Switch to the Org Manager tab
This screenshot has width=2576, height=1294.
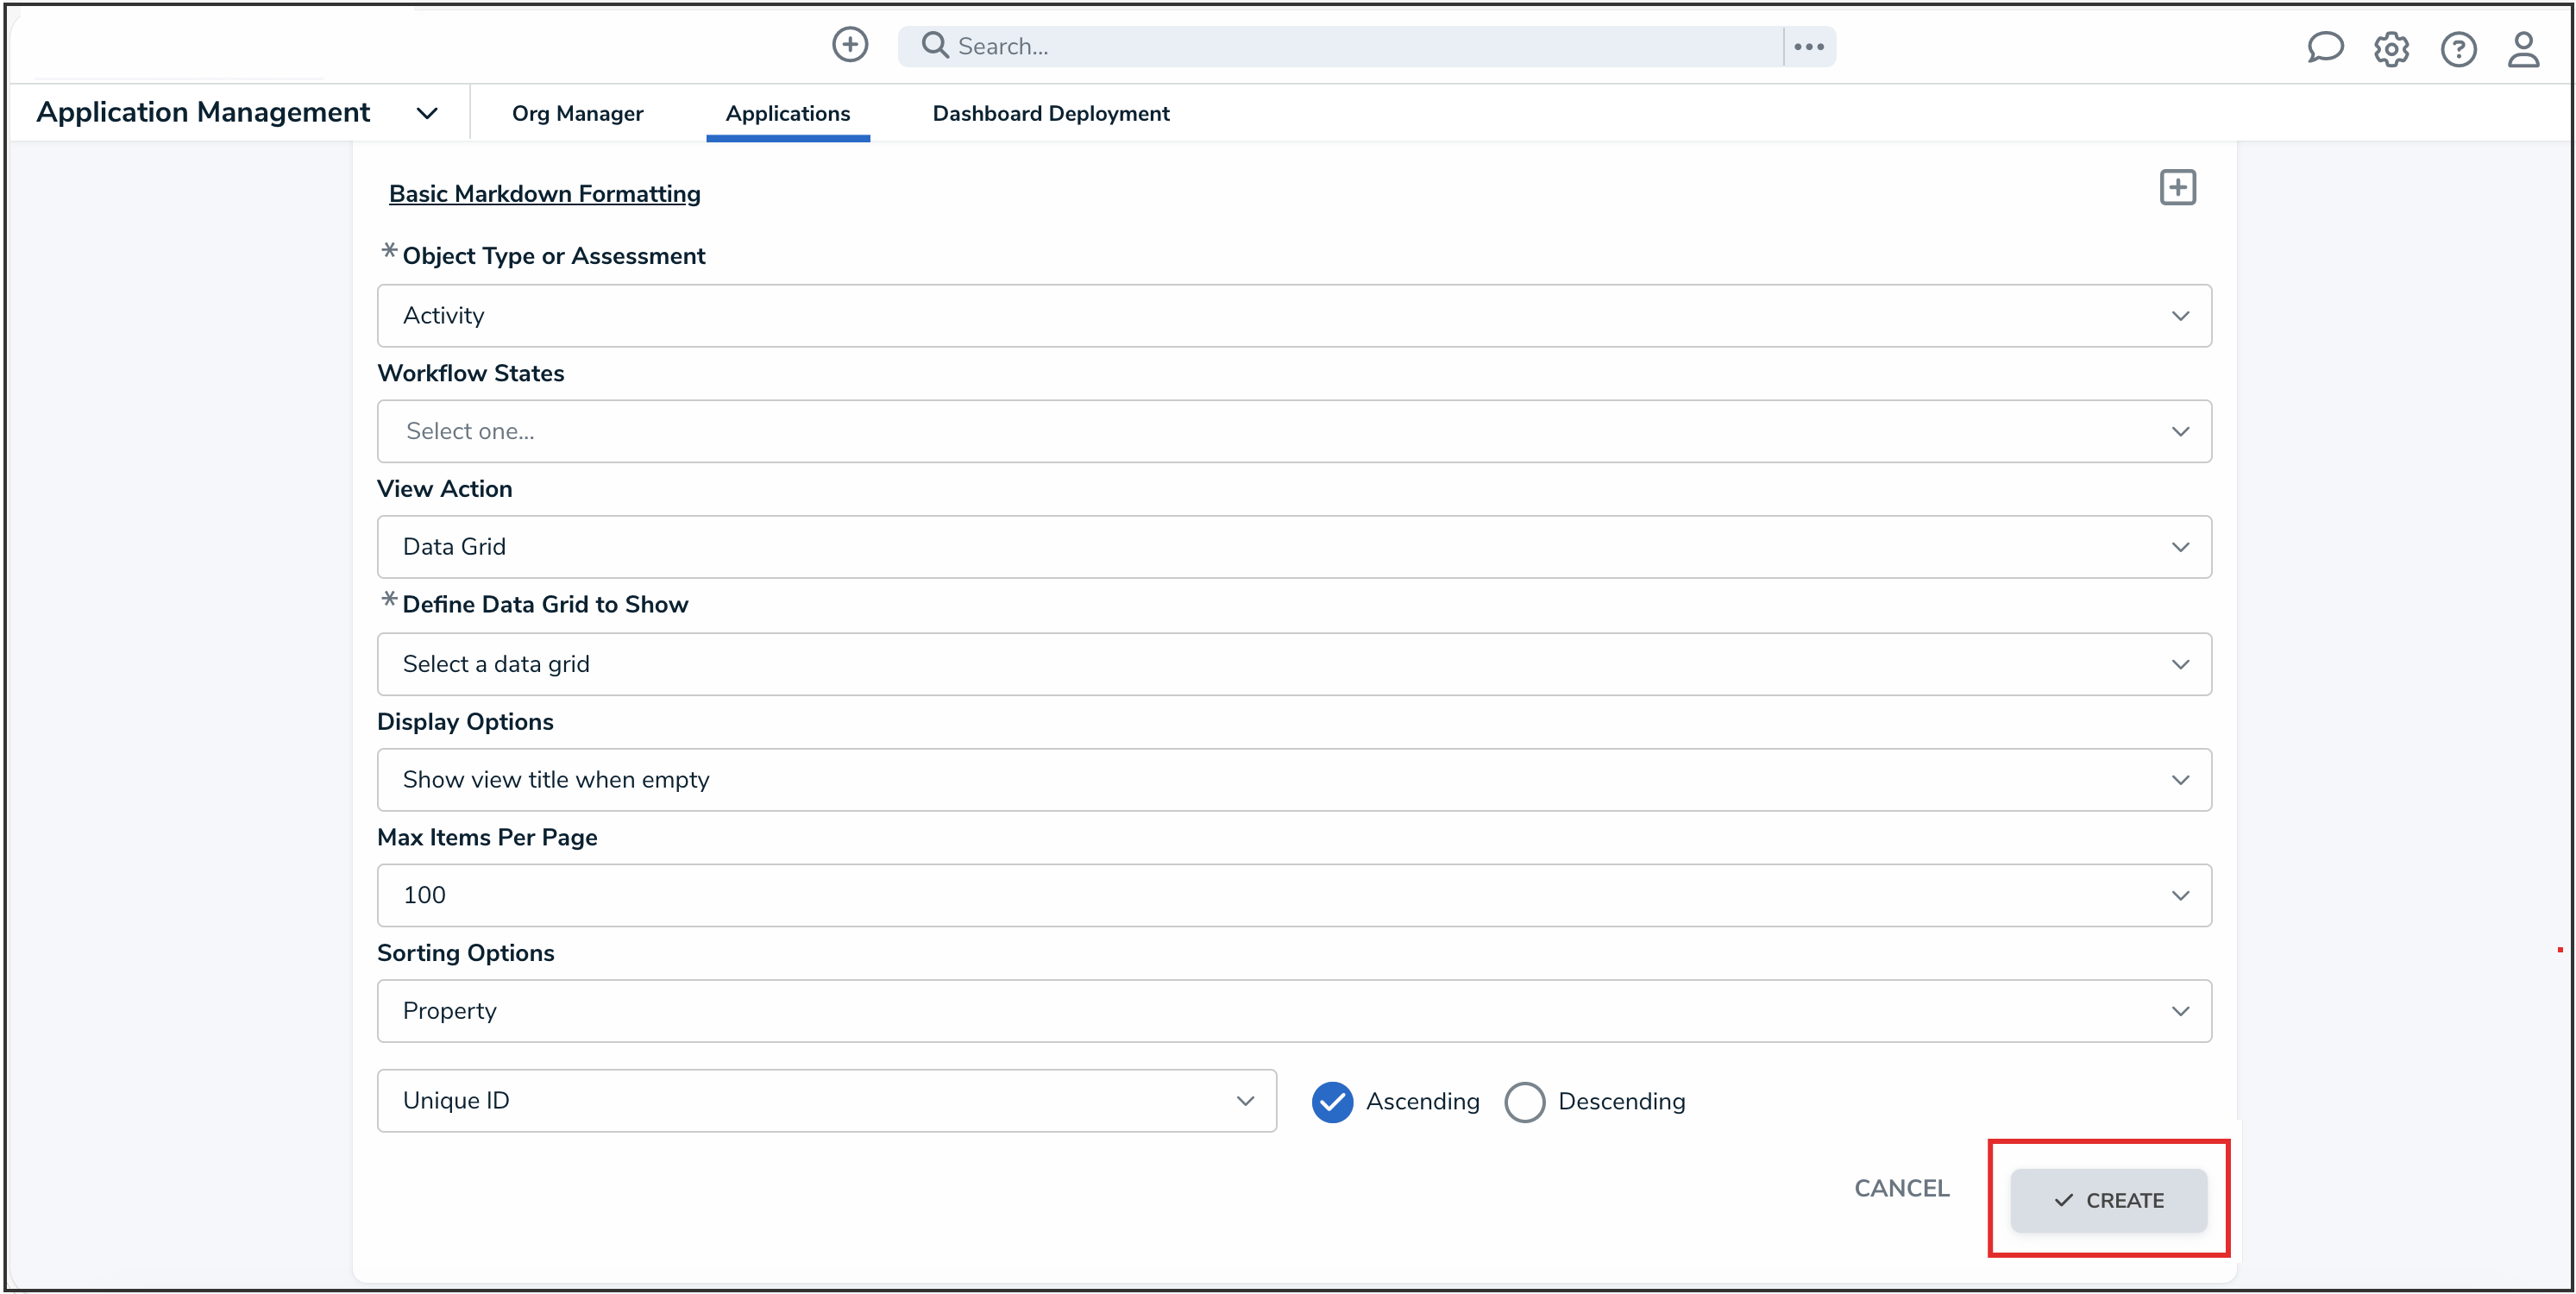point(577,113)
